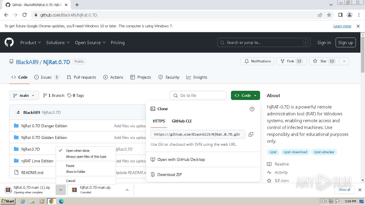Open the njrat-download topic tag

coord(295,152)
